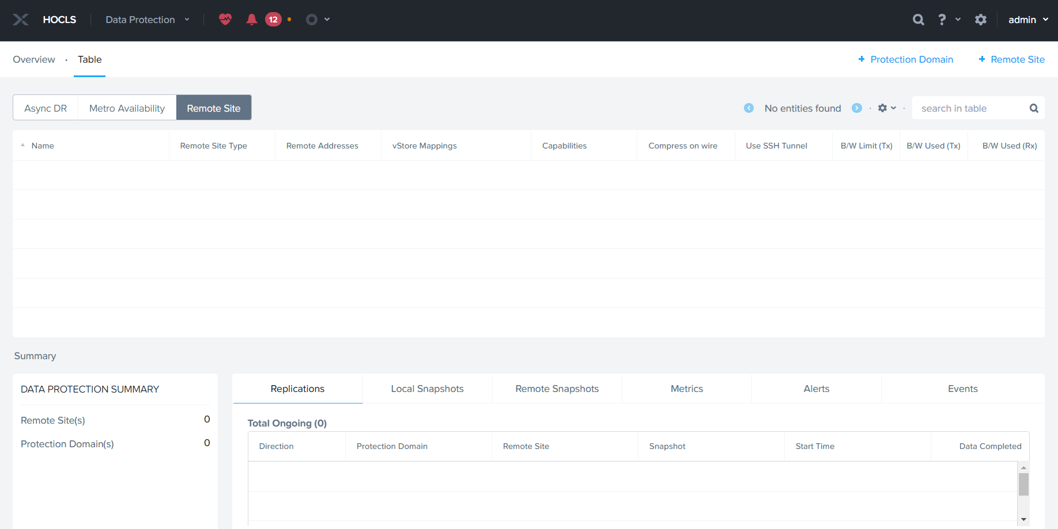Click the Nutanix X logo icon
Screen dimensions: 1058x529
(x=21, y=20)
